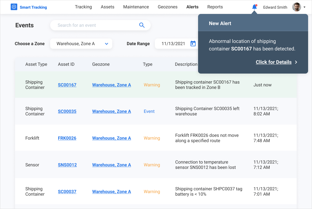Go to the Assets page

click(x=108, y=7)
